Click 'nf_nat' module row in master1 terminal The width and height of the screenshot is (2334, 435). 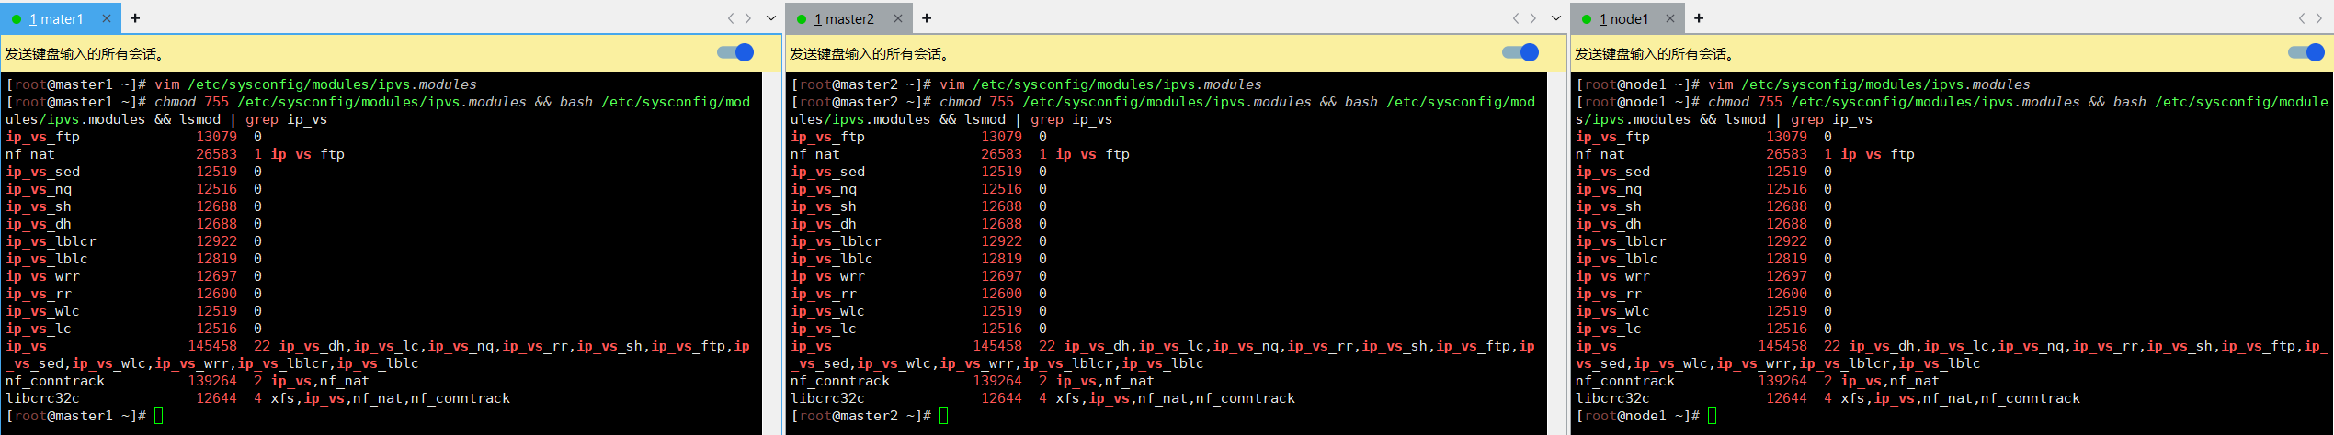coord(175,154)
